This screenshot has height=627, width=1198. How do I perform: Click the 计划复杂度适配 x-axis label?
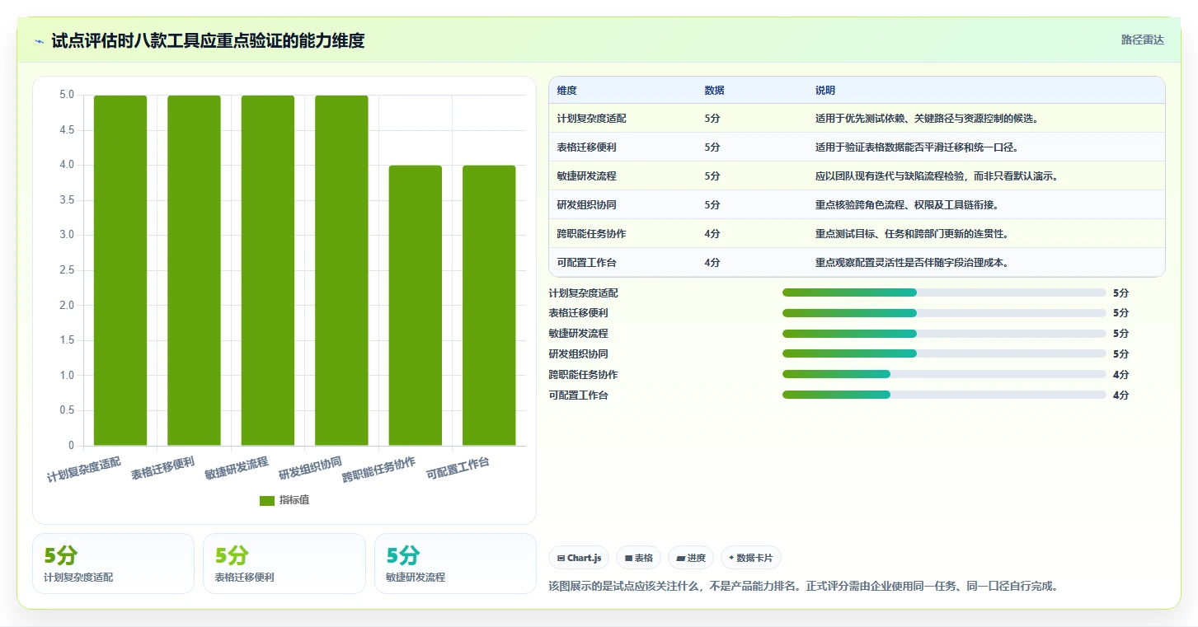coord(84,469)
